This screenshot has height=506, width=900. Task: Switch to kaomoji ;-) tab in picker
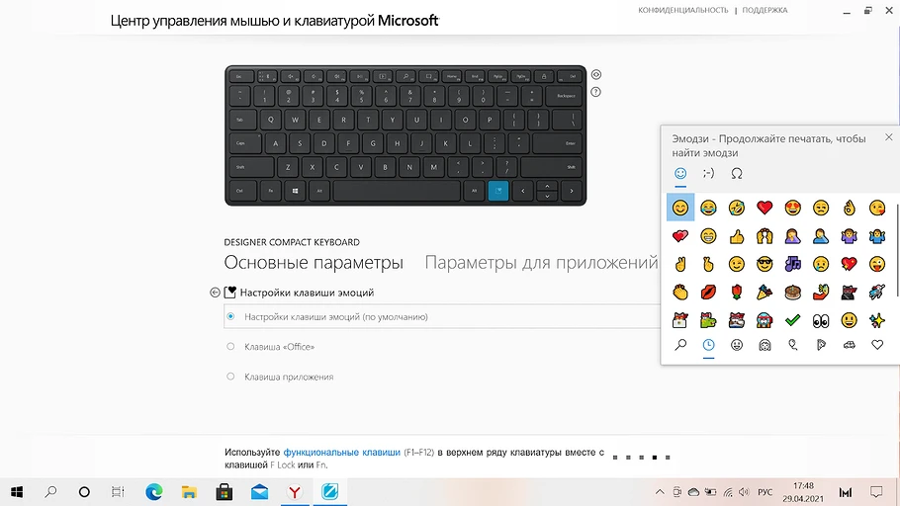[x=708, y=173]
